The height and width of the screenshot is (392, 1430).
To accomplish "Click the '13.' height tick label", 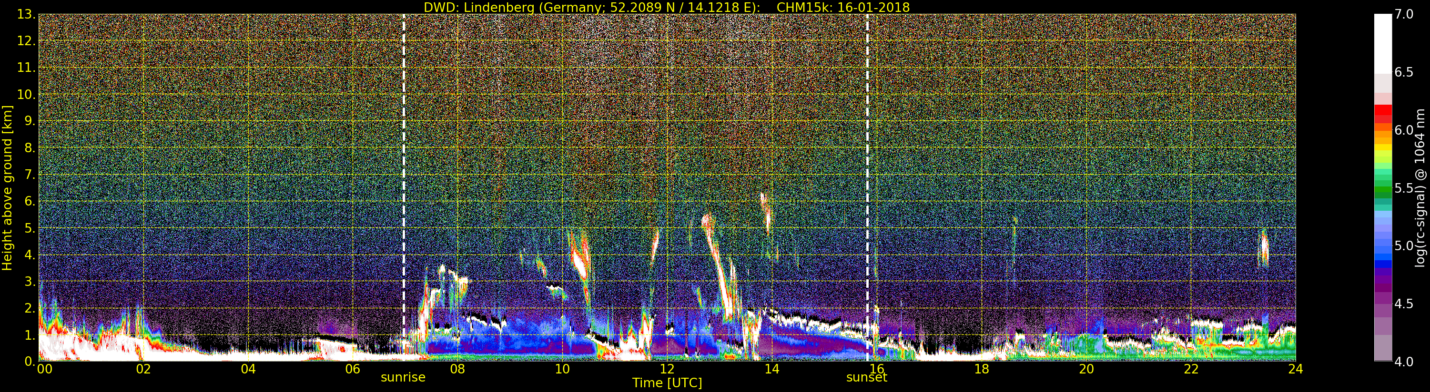I will click(26, 14).
